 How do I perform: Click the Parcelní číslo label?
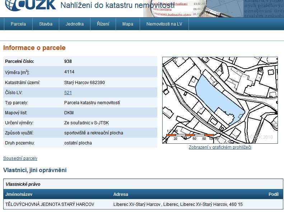pyautogui.click(x=19, y=61)
